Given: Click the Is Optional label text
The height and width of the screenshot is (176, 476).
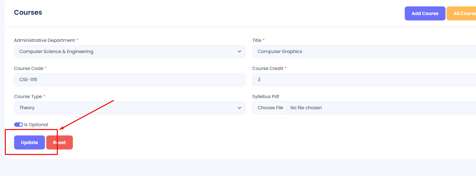Looking at the screenshot, I should [x=36, y=125].
